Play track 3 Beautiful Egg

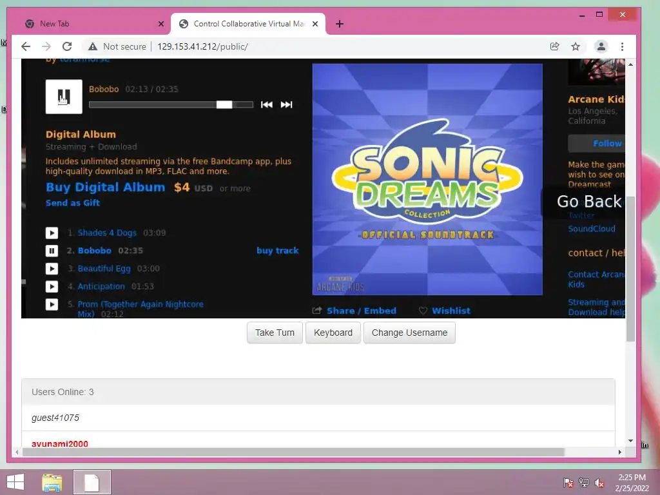click(52, 269)
